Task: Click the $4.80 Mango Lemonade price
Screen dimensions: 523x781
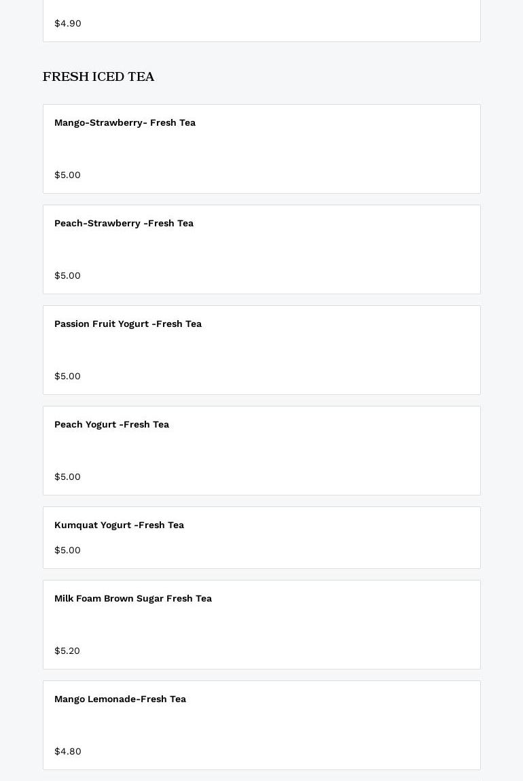Action: point(68,751)
